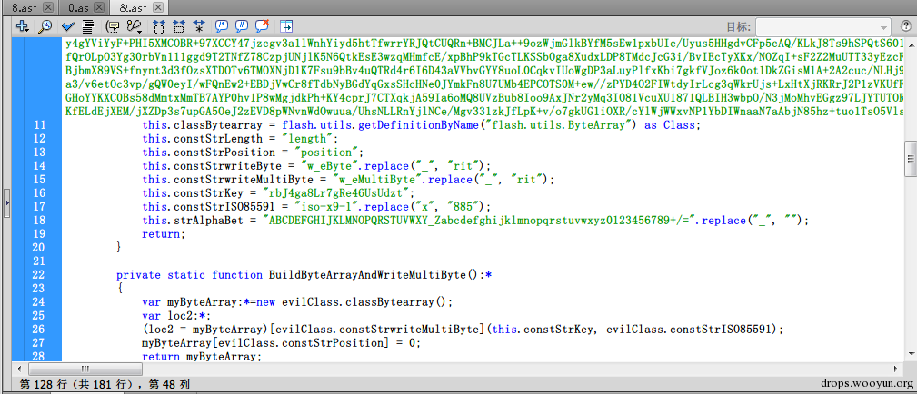Collapse code between braces
The width and height of the screenshot is (917, 394).
click(x=159, y=25)
